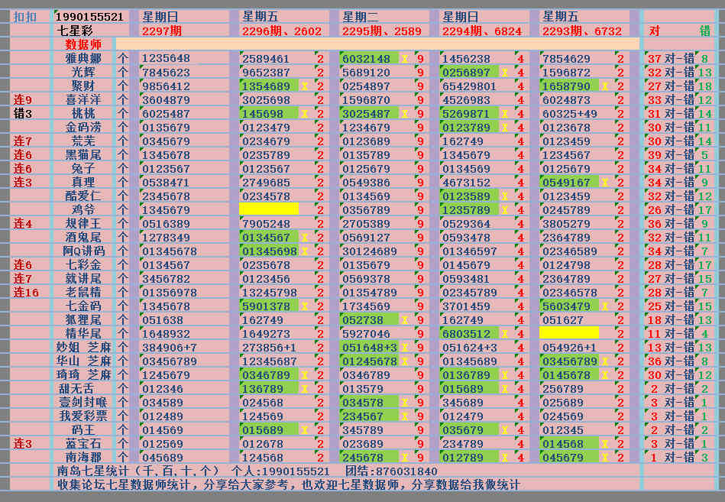The width and height of the screenshot is (725, 502).
Task: Click the 1990155521 cell in the top row
Action: (89, 17)
